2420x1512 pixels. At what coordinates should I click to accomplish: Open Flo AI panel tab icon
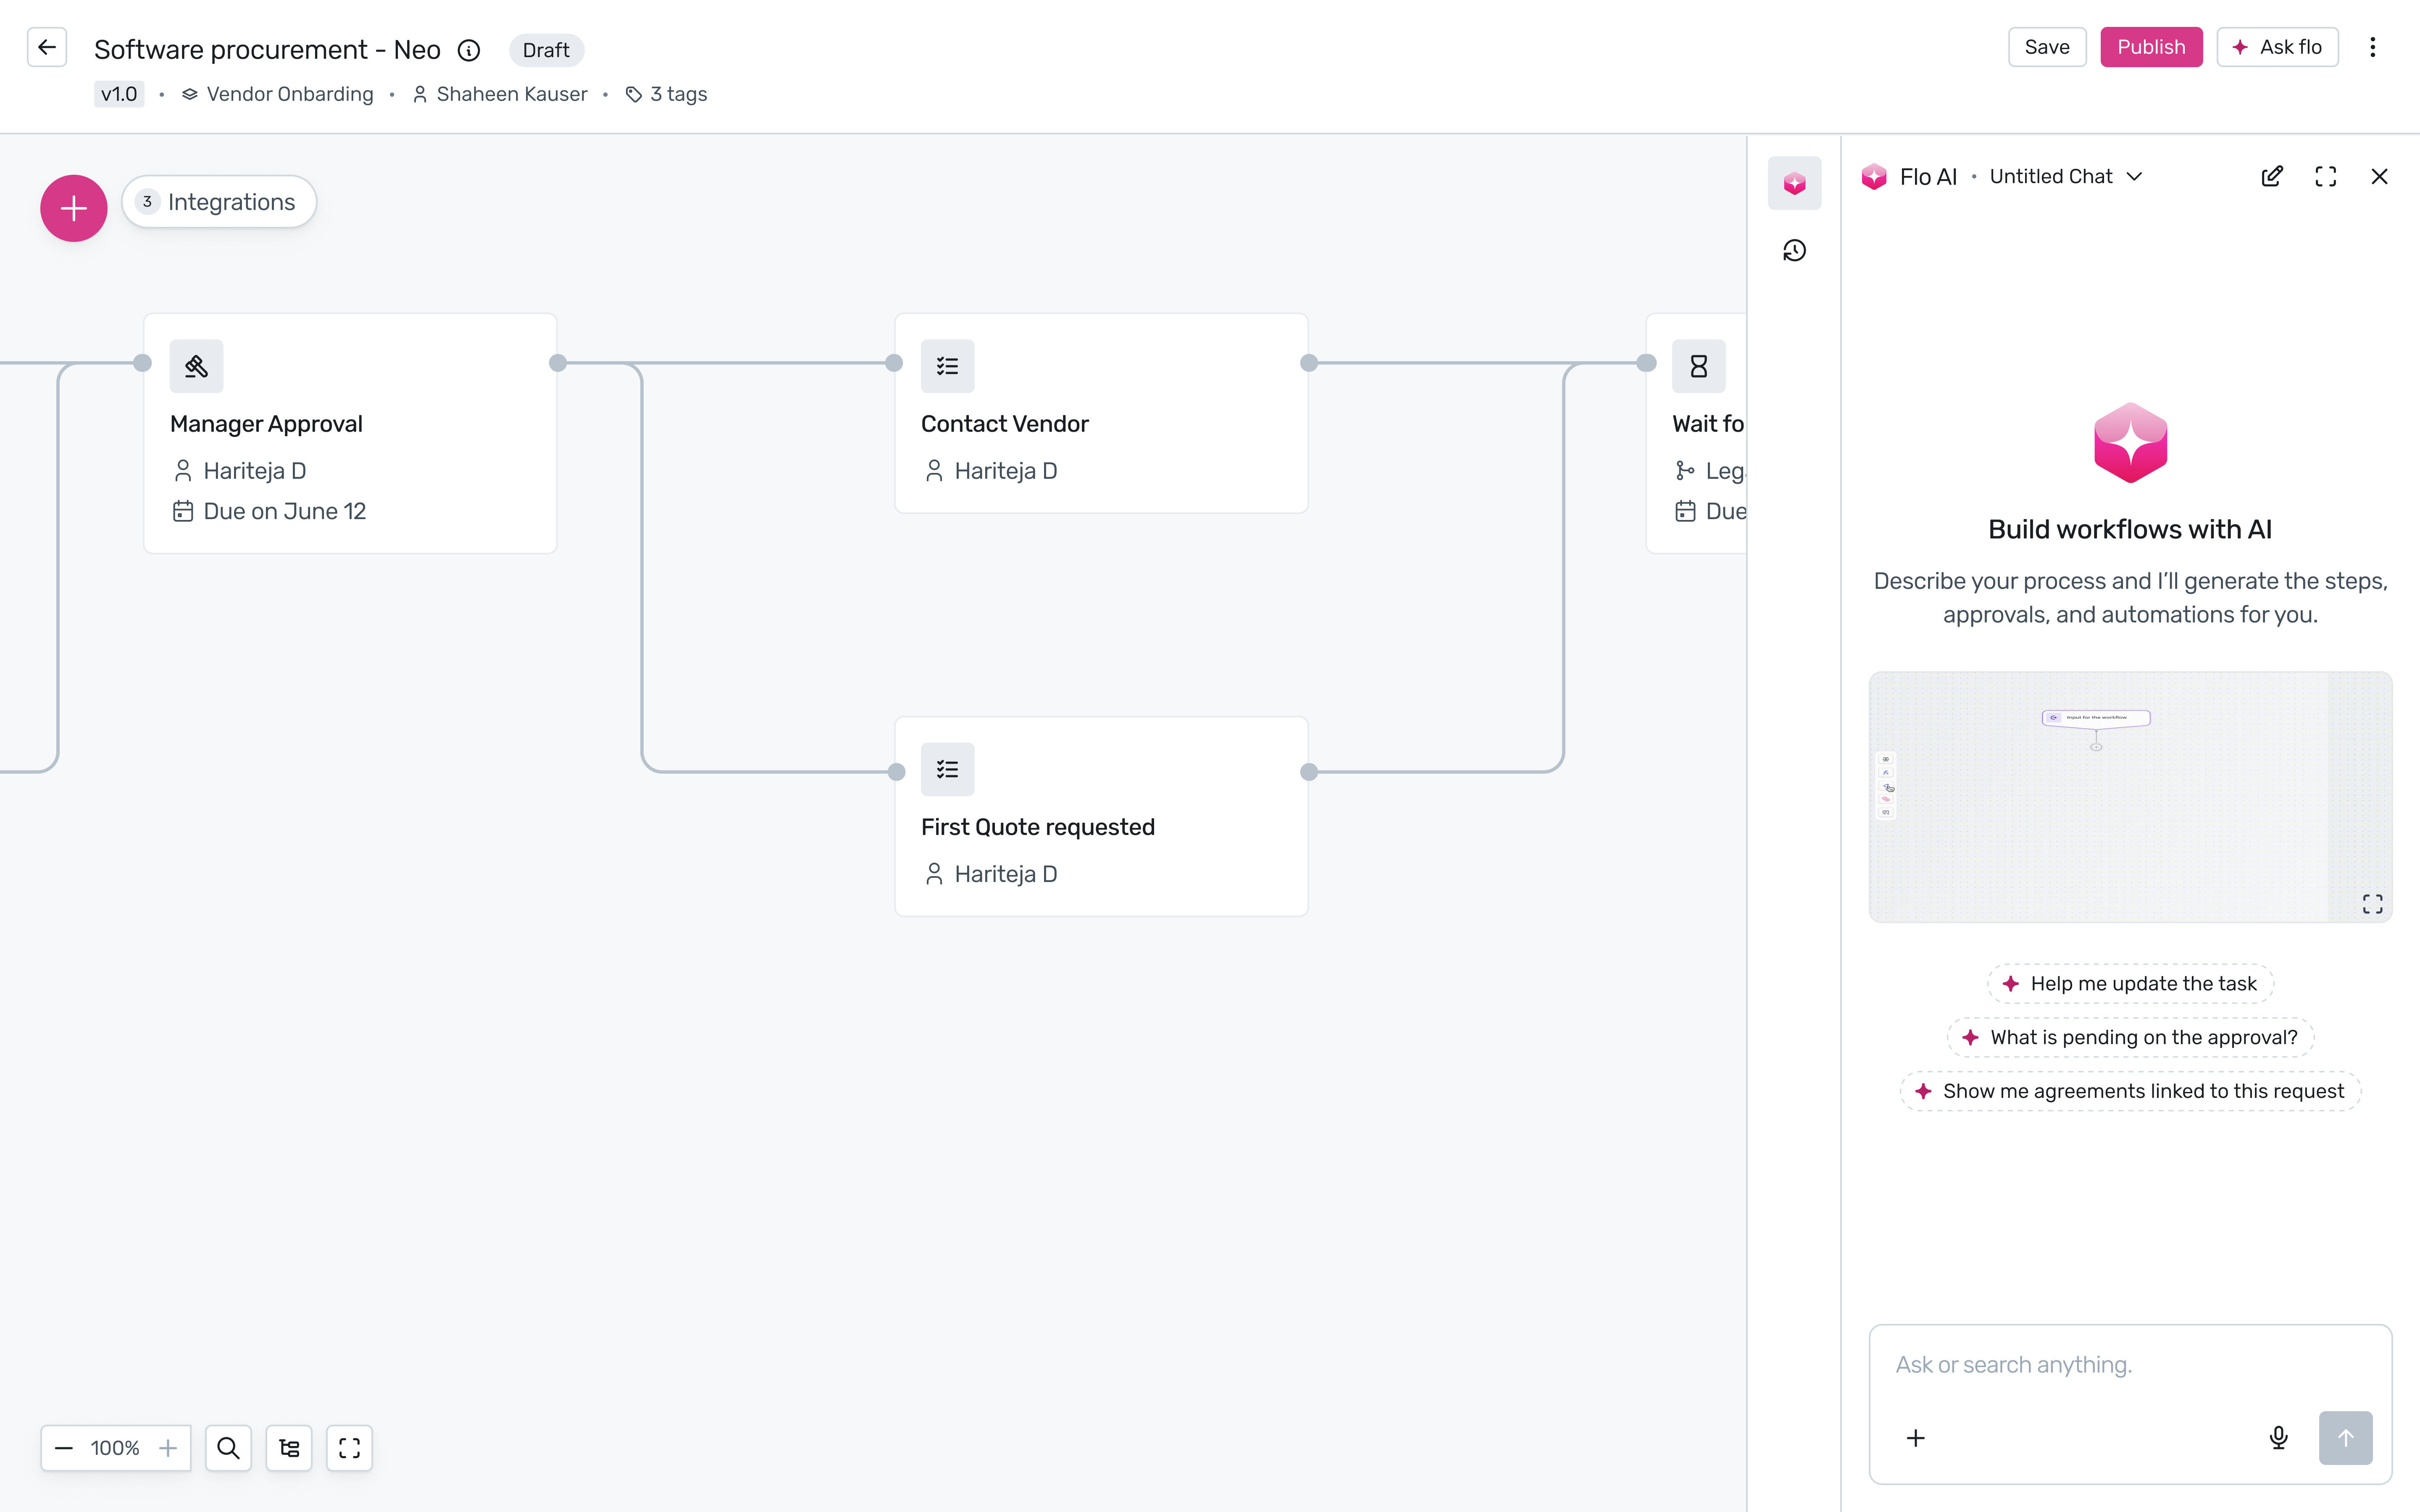coord(1794,183)
